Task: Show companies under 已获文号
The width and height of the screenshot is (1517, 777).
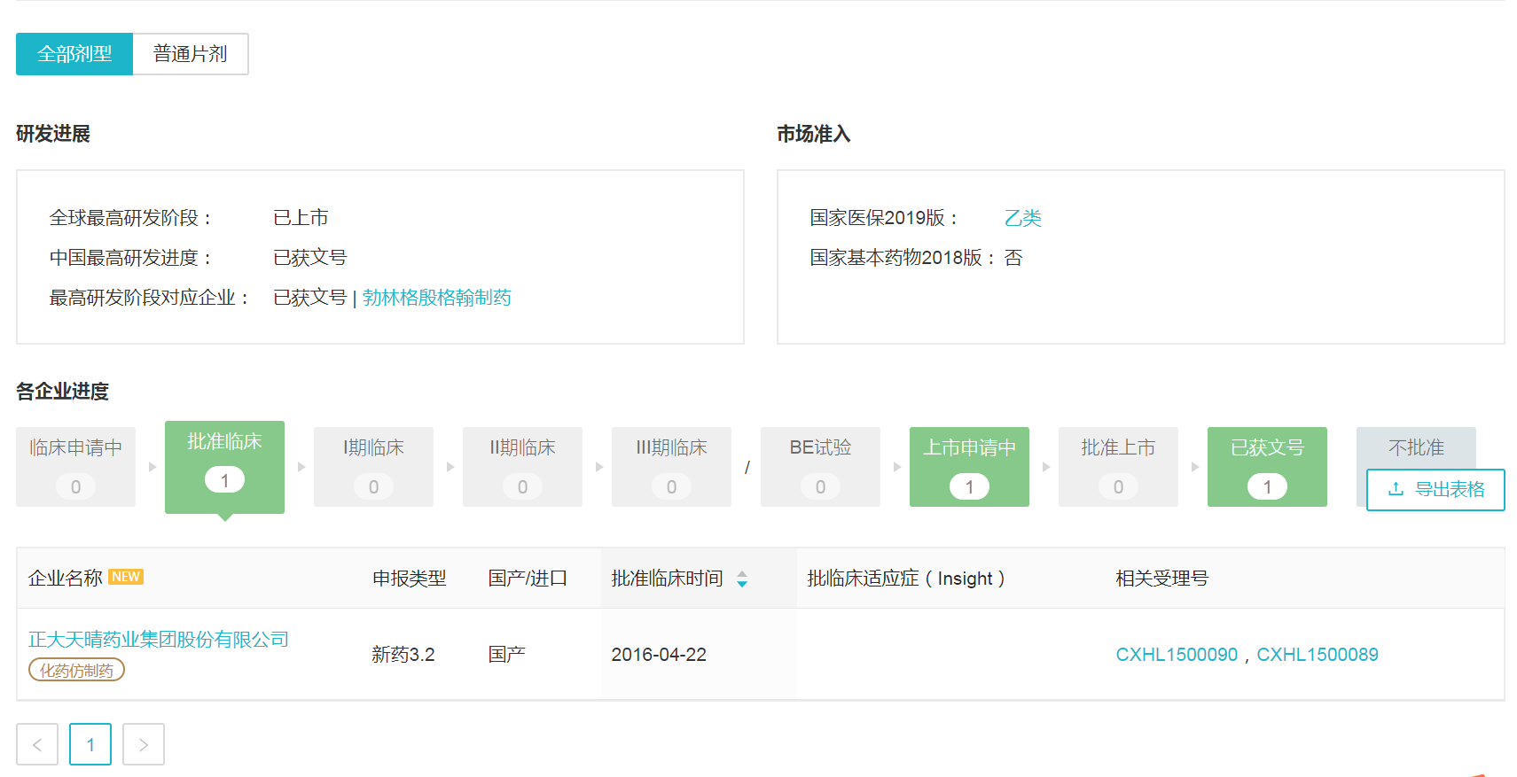Action: (1267, 466)
